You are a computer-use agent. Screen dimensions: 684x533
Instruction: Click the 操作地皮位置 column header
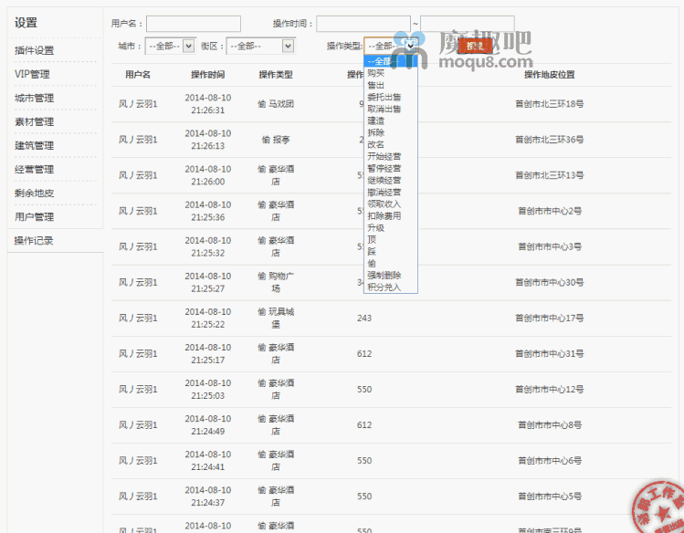549,75
